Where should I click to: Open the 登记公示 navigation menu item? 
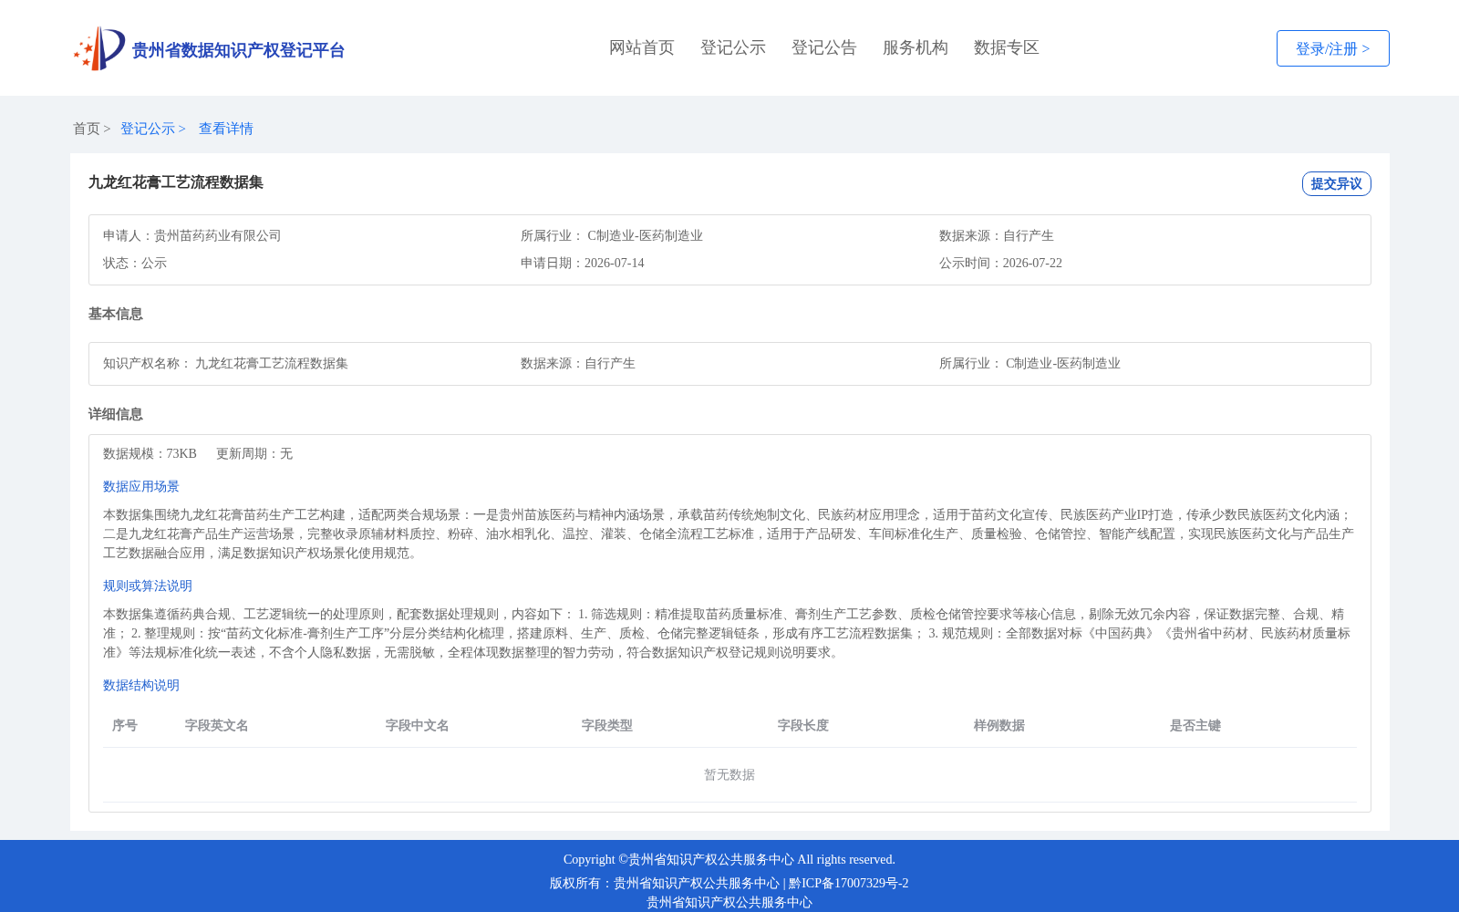733,47
